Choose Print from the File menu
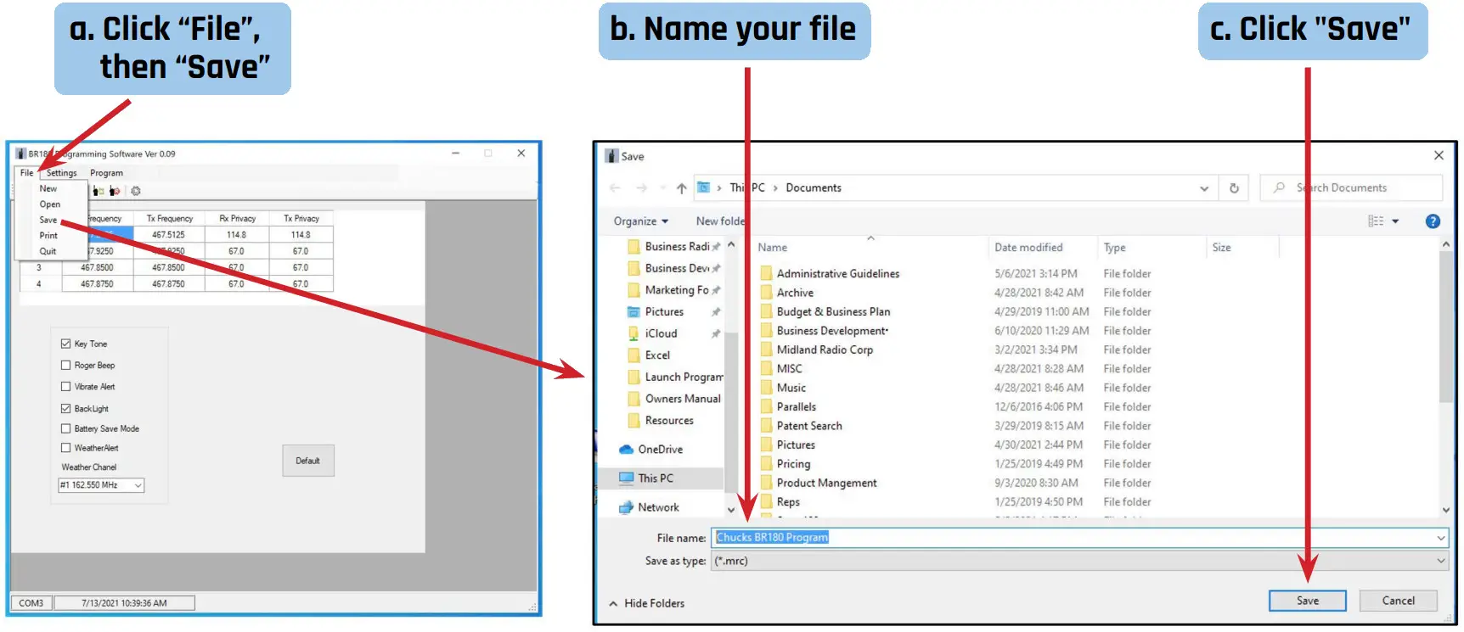Screen dimensions: 1464x632 click(48, 236)
